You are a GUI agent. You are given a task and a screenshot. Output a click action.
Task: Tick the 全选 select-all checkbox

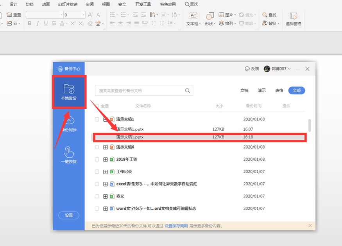(x=97, y=106)
